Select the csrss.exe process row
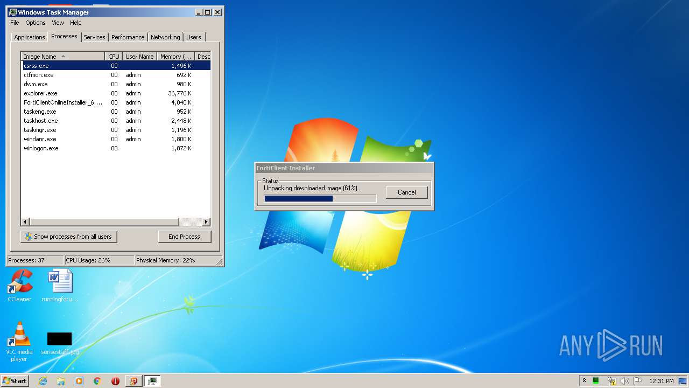Image resolution: width=689 pixels, height=388 pixels. [x=116, y=66]
